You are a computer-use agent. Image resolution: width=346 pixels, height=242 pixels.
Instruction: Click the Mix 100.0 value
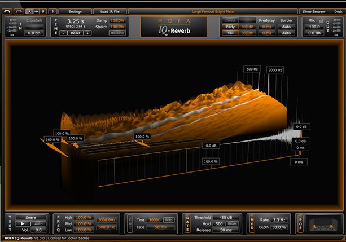click(314, 27)
